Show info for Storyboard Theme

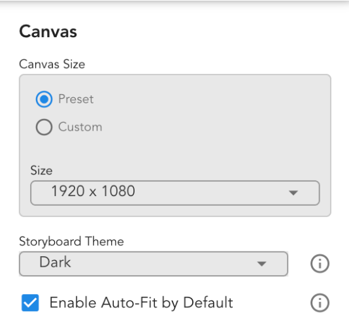320,264
